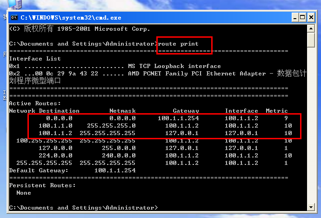Click the 'Persistent Routes:' heading

(x=42, y=185)
